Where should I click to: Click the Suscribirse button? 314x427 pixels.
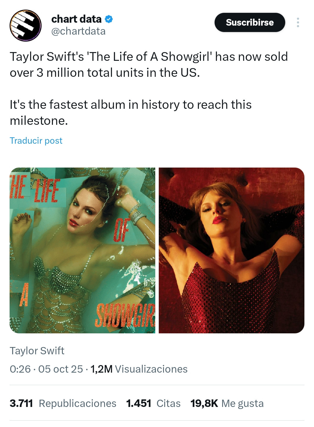click(249, 22)
